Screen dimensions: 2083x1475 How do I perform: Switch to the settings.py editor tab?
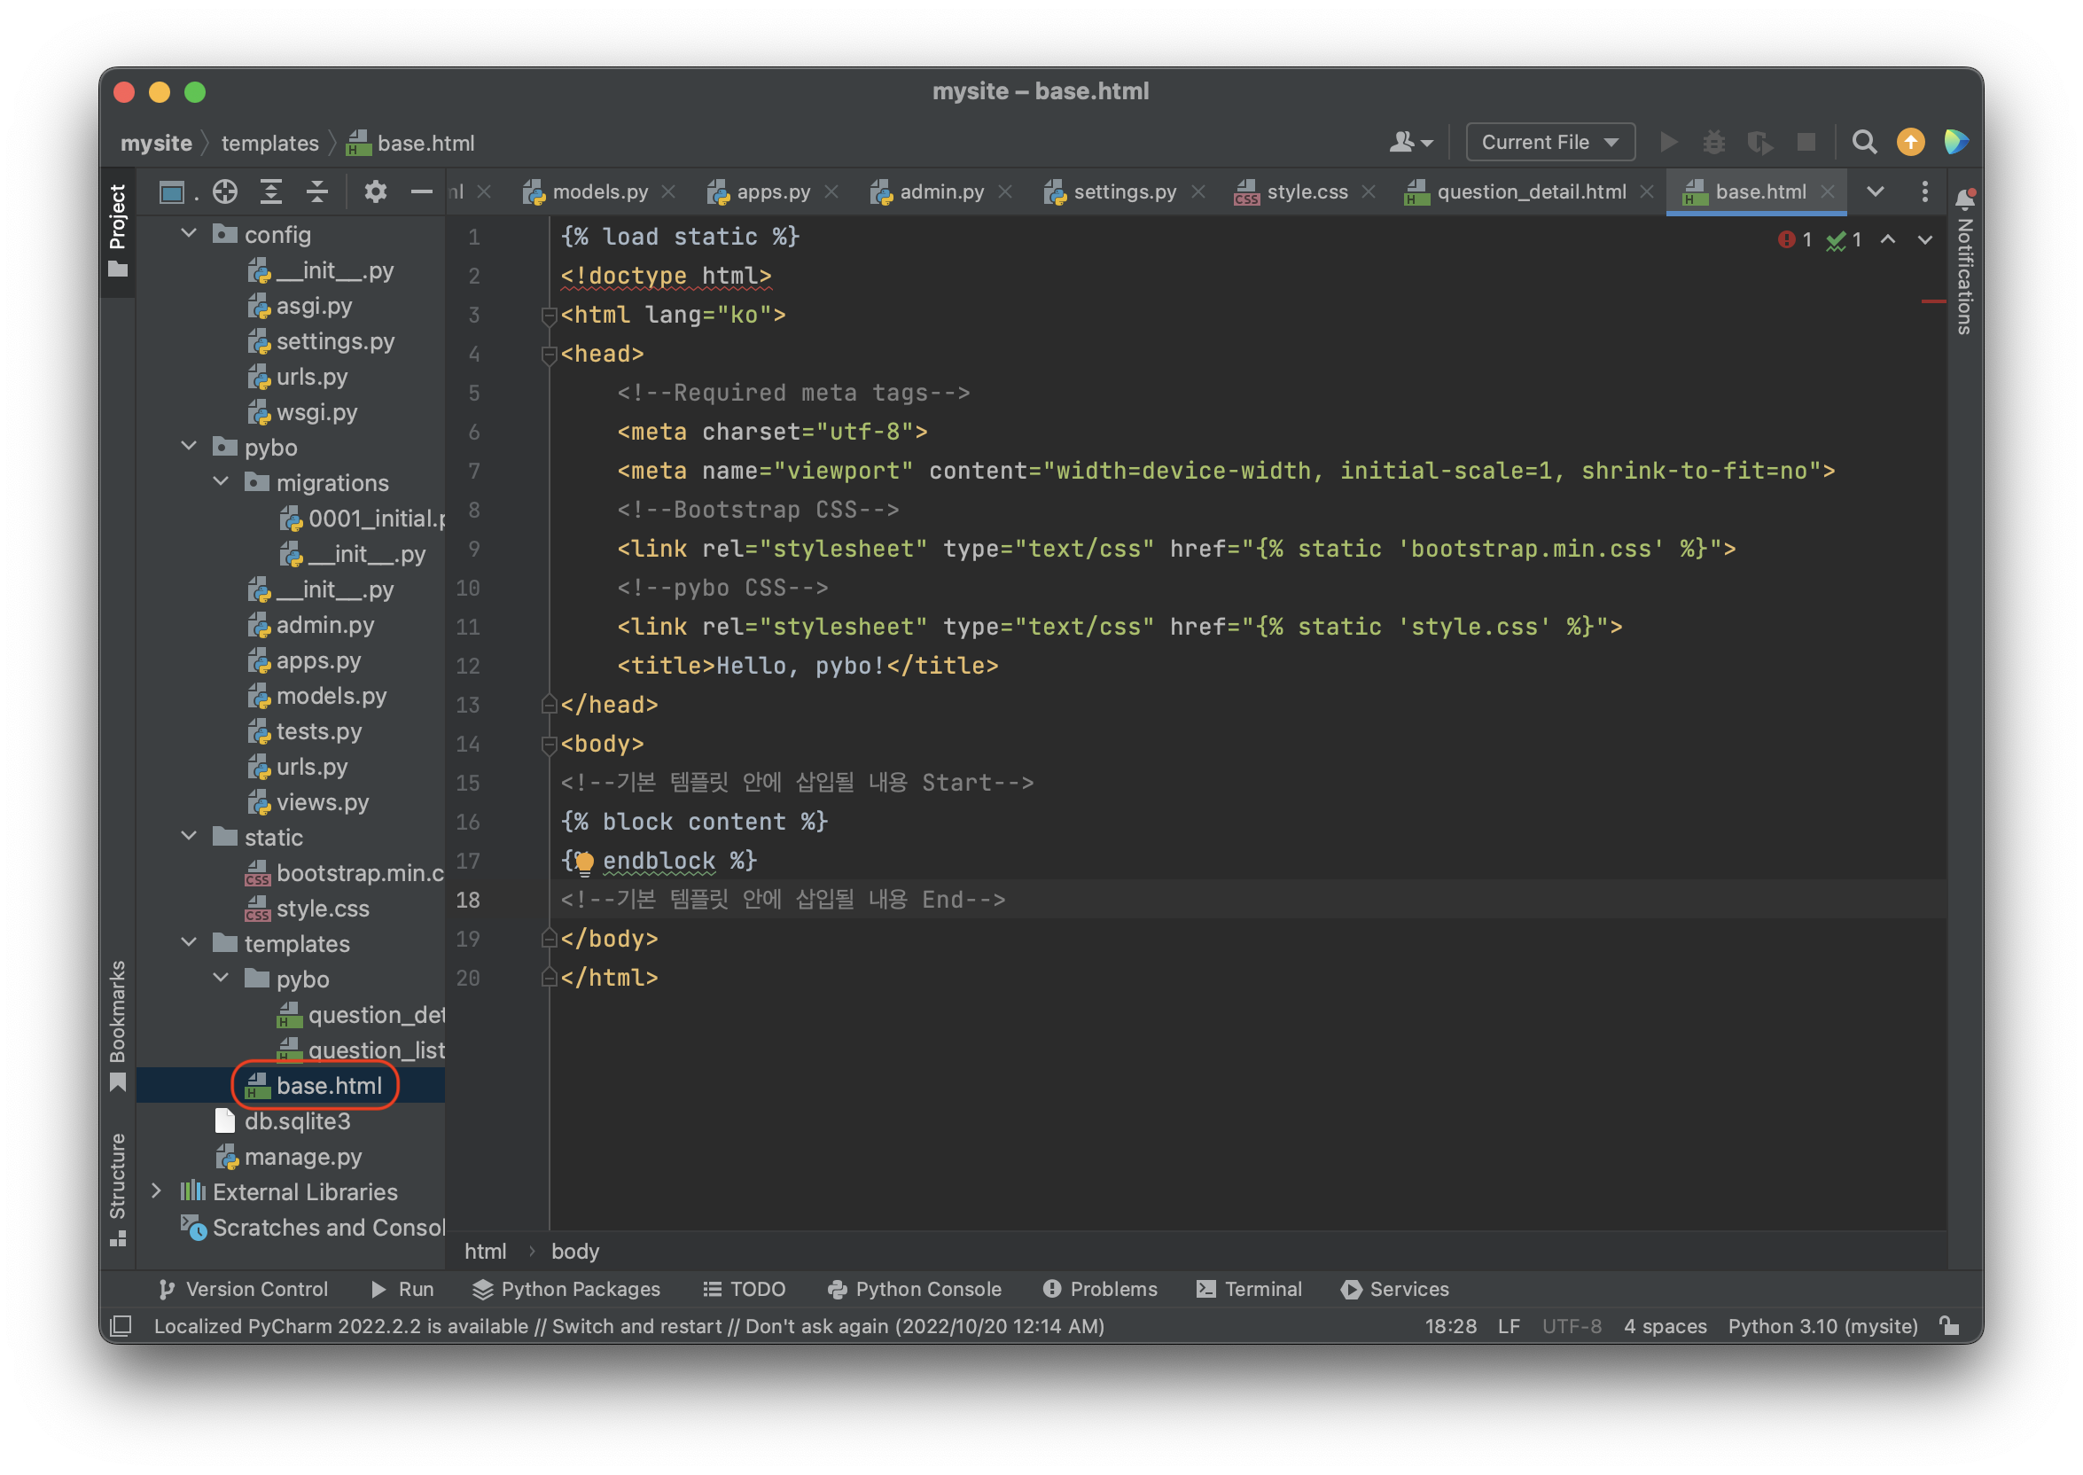pyautogui.click(x=1124, y=191)
